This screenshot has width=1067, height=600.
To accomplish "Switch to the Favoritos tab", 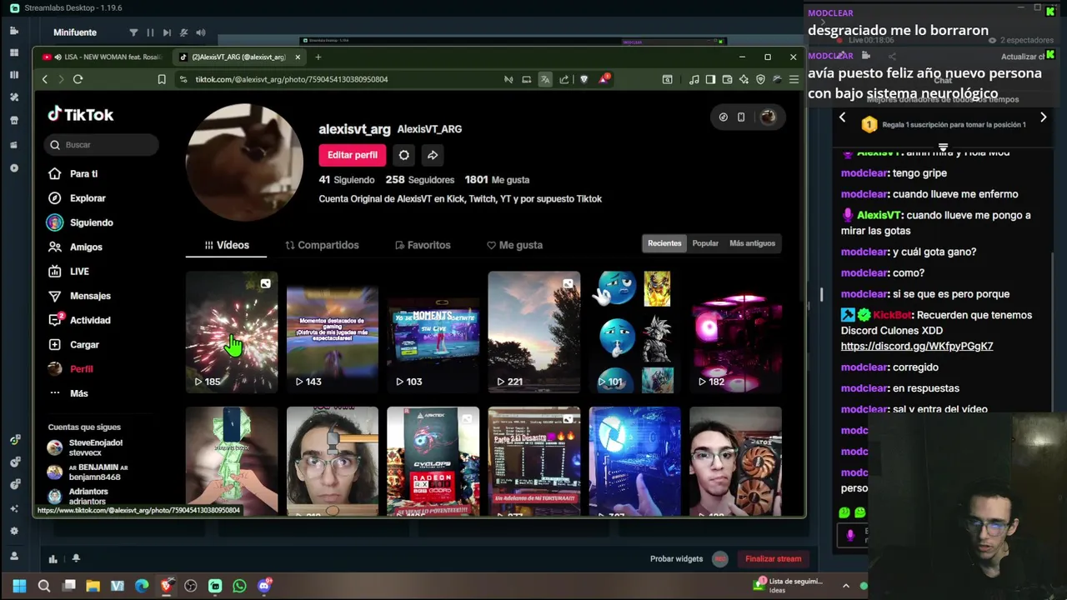I will tap(423, 245).
